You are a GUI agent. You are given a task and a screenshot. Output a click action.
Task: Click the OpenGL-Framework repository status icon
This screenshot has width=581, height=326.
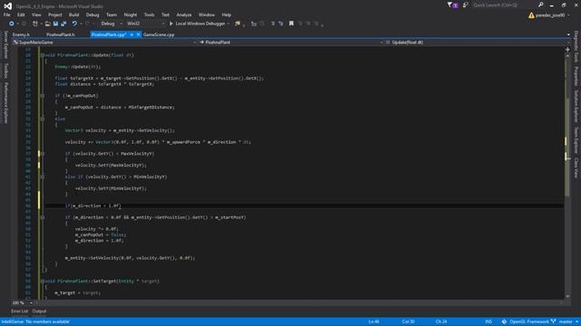505,322
